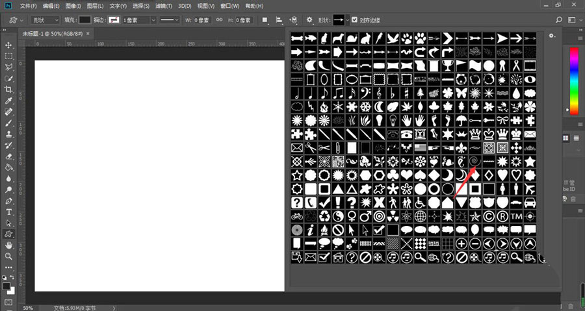This screenshot has width=585, height=311.
Task: Open path alignment dropdown
Action: [279, 20]
